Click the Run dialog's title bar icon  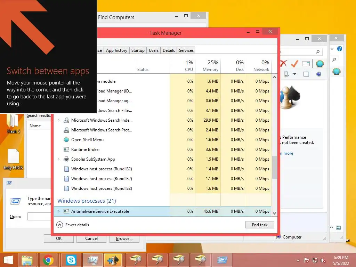pos(9,183)
